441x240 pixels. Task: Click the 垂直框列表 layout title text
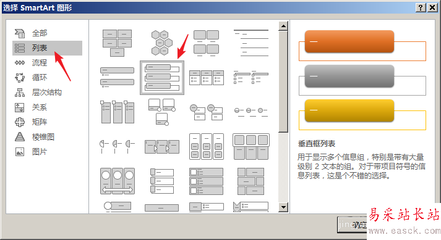(317, 144)
